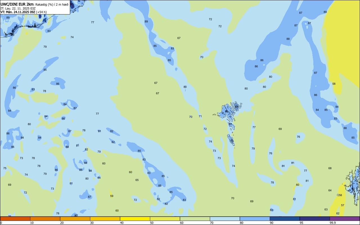Click the 50–60 pale yellow legend swatch

pyautogui.click(x=165, y=219)
